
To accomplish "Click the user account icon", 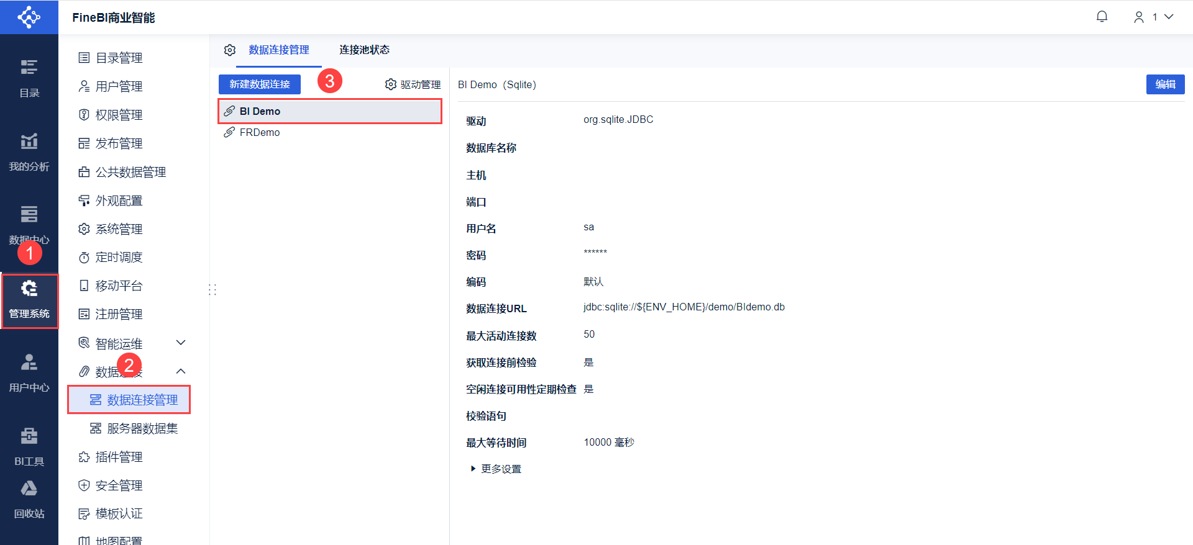I will coord(1138,17).
